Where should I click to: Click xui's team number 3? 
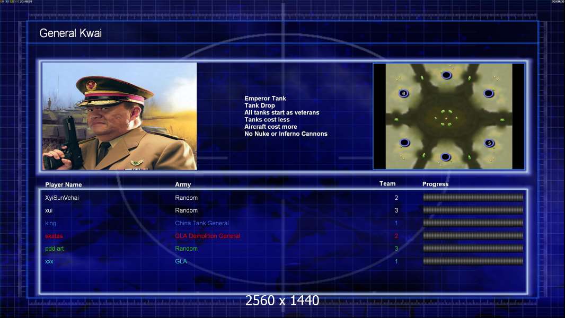pos(396,210)
